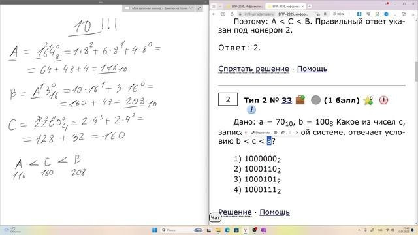Viewport: 418px width, 235px height.
Task: Open the browser downloads icon
Action: click(413, 14)
